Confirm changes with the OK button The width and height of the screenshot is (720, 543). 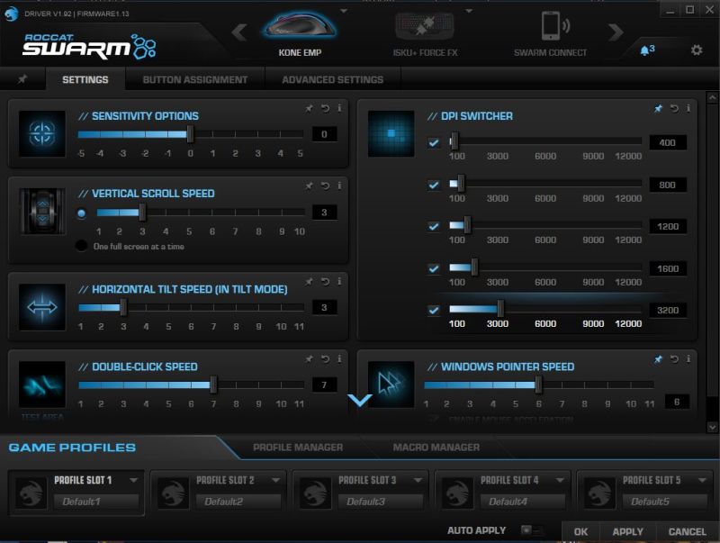point(580,531)
